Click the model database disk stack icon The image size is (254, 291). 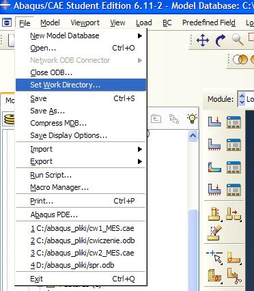point(10,119)
